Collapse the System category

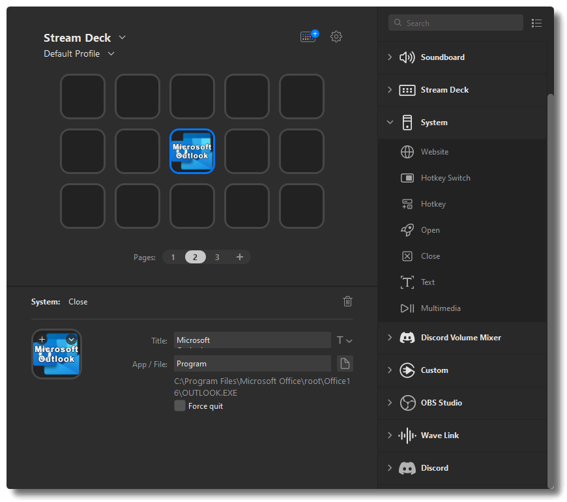point(390,123)
